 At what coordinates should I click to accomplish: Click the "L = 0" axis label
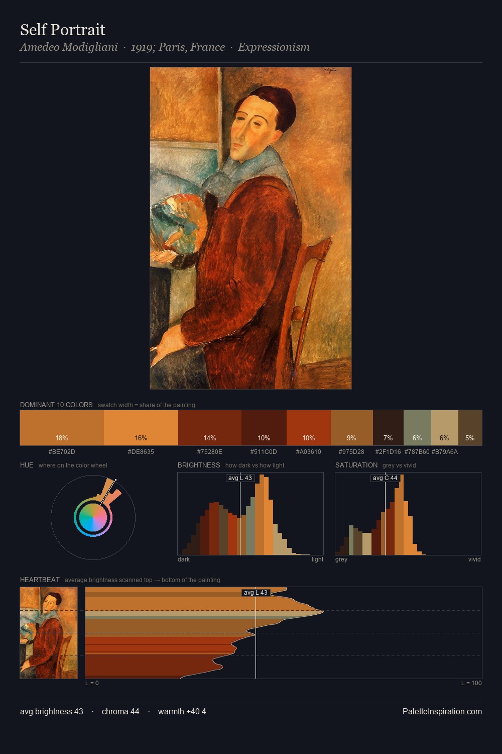92,683
